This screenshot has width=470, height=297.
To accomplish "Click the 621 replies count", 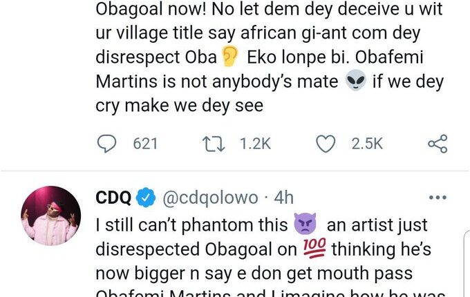I will tap(145, 144).
